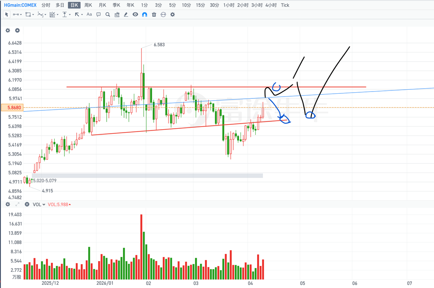This screenshot has height=288, width=434.
Task: Expand rectangle tool options arrow
Action: [x=33, y=15]
